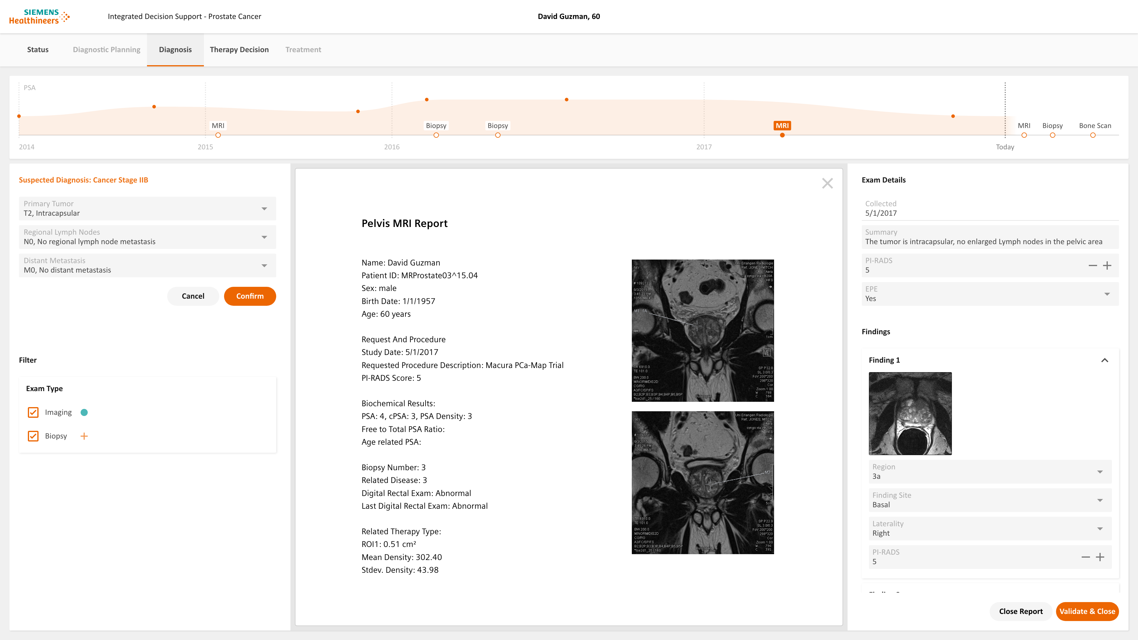Click the Today label on the timeline
This screenshot has height=640, width=1138.
coord(1005,147)
